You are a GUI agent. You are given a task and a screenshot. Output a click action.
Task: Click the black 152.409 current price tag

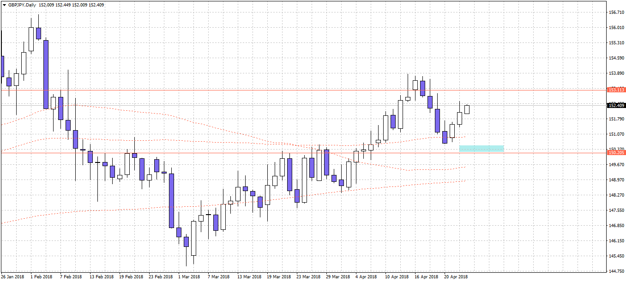tap(616, 105)
